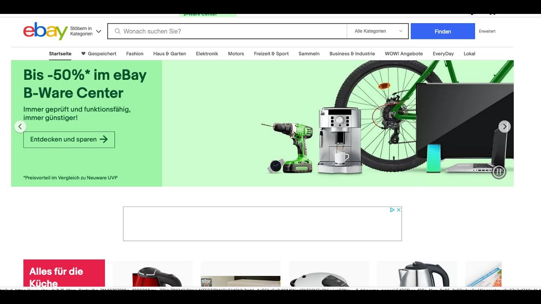
Task: Open the AdChoices triangle icon
Action: pyautogui.click(x=392, y=210)
